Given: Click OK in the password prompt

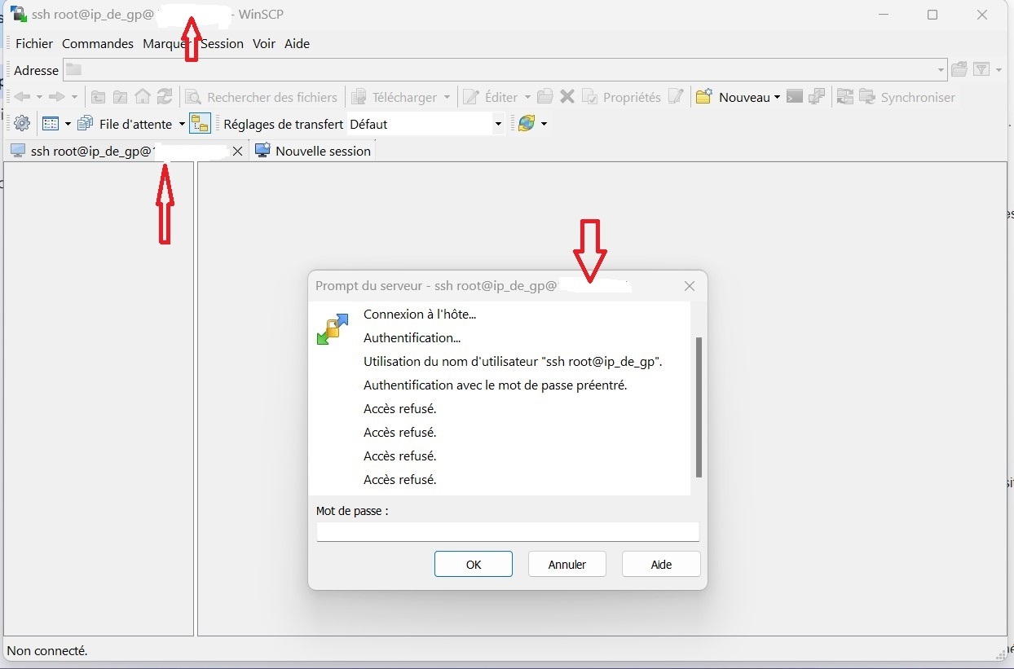Looking at the screenshot, I should (x=474, y=564).
